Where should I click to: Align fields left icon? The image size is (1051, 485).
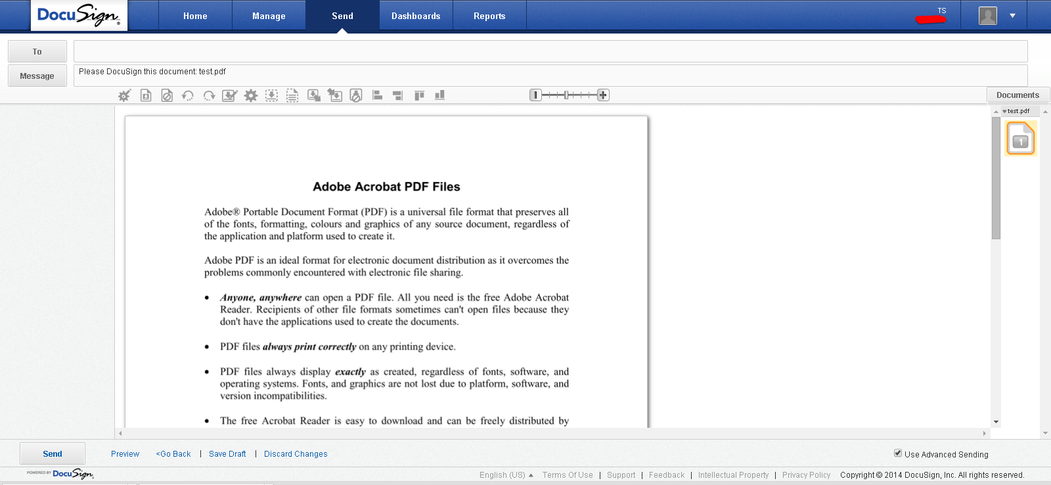pos(377,95)
